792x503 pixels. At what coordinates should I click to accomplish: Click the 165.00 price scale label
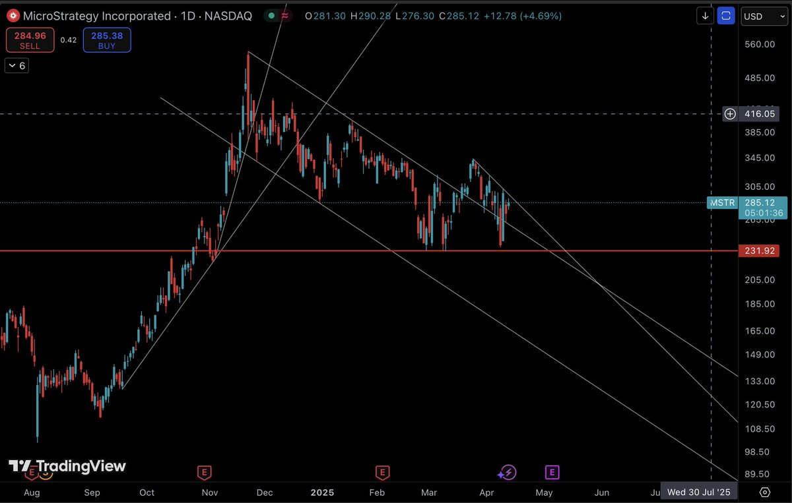[x=758, y=331]
